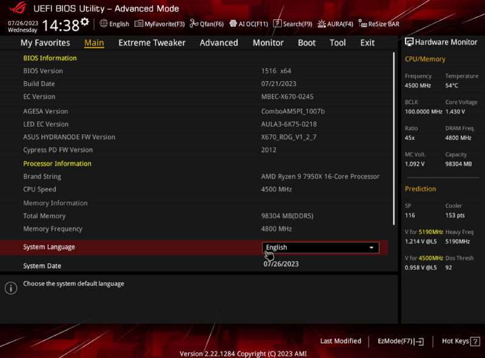
Task: Click Cooler score 153 pts
Action: [455, 215]
